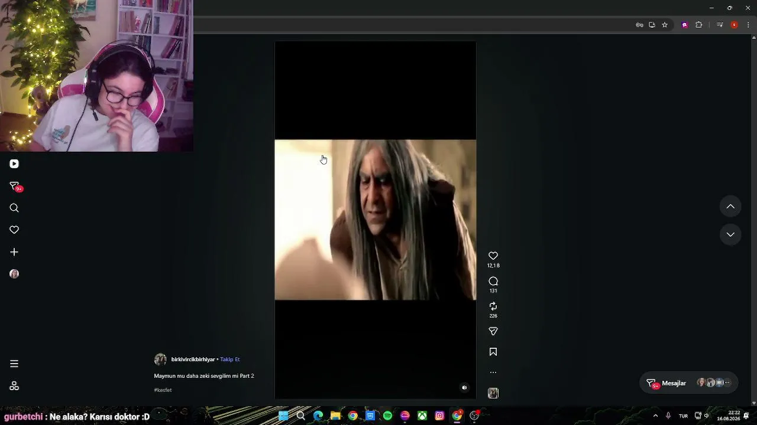The width and height of the screenshot is (757, 425).
Task: Open the Windows Start menu
Action: 283,416
